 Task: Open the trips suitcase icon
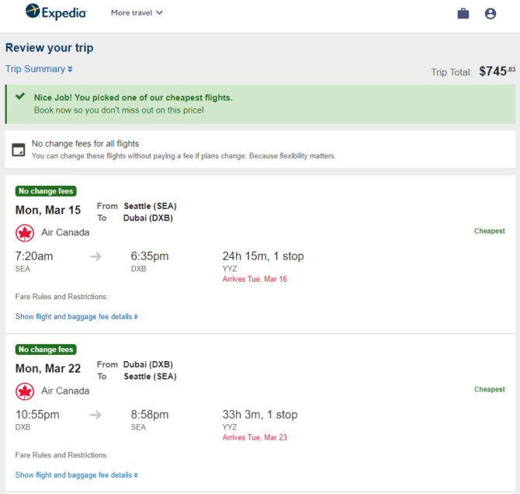coord(463,14)
